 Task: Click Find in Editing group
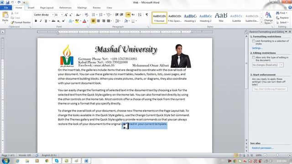tap(282, 13)
